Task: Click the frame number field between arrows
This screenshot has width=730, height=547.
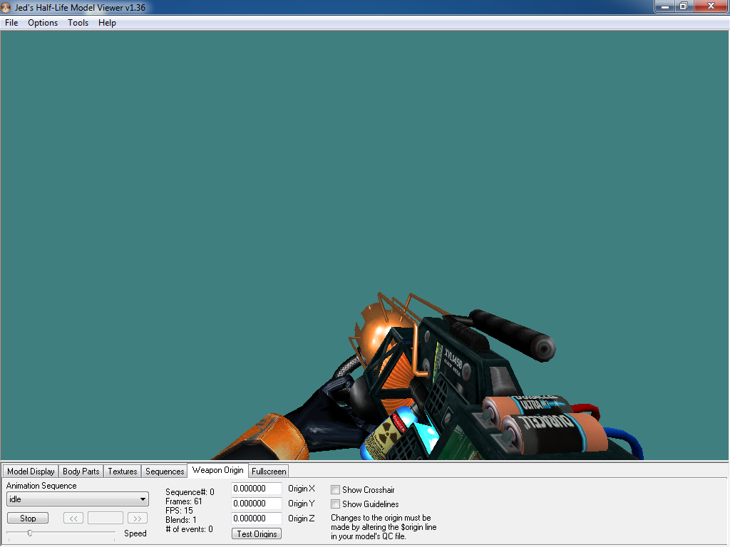Action: tap(106, 519)
